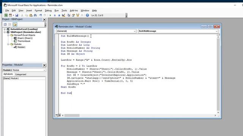Open Object Browser from the toolbar icon
This screenshot has width=243, height=136.
click(x=77, y=15)
